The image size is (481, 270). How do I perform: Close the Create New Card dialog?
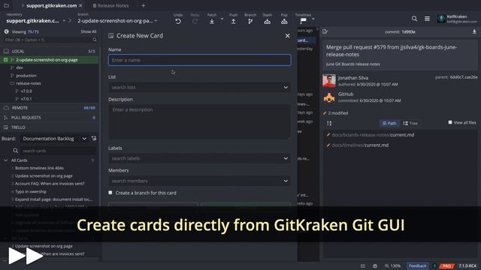point(287,36)
